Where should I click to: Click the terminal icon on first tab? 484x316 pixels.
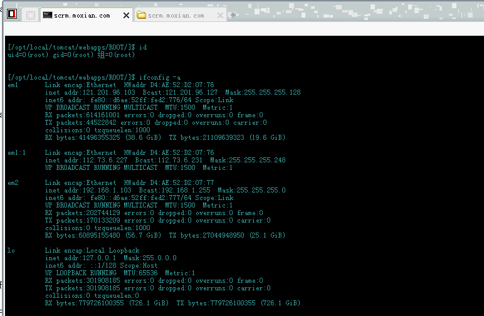coord(47,15)
